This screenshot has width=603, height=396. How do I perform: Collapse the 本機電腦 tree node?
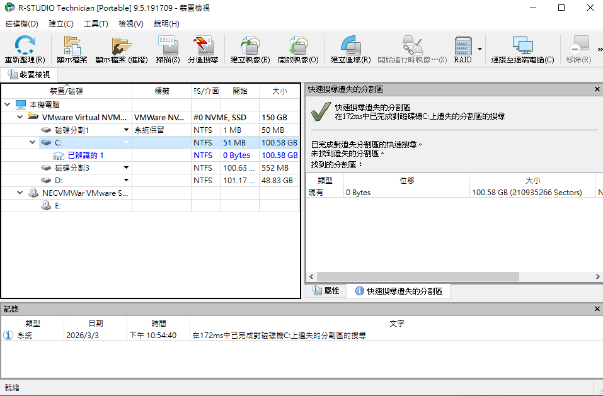[x=7, y=105]
